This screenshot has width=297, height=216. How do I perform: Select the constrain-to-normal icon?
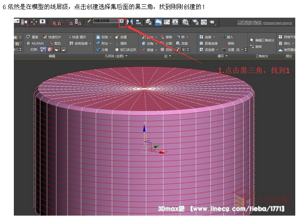click(64, 50)
